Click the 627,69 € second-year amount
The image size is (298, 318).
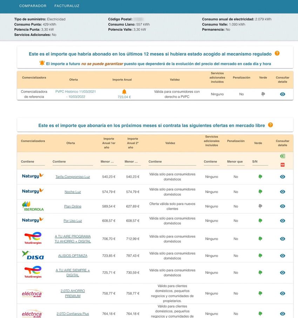point(133,206)
